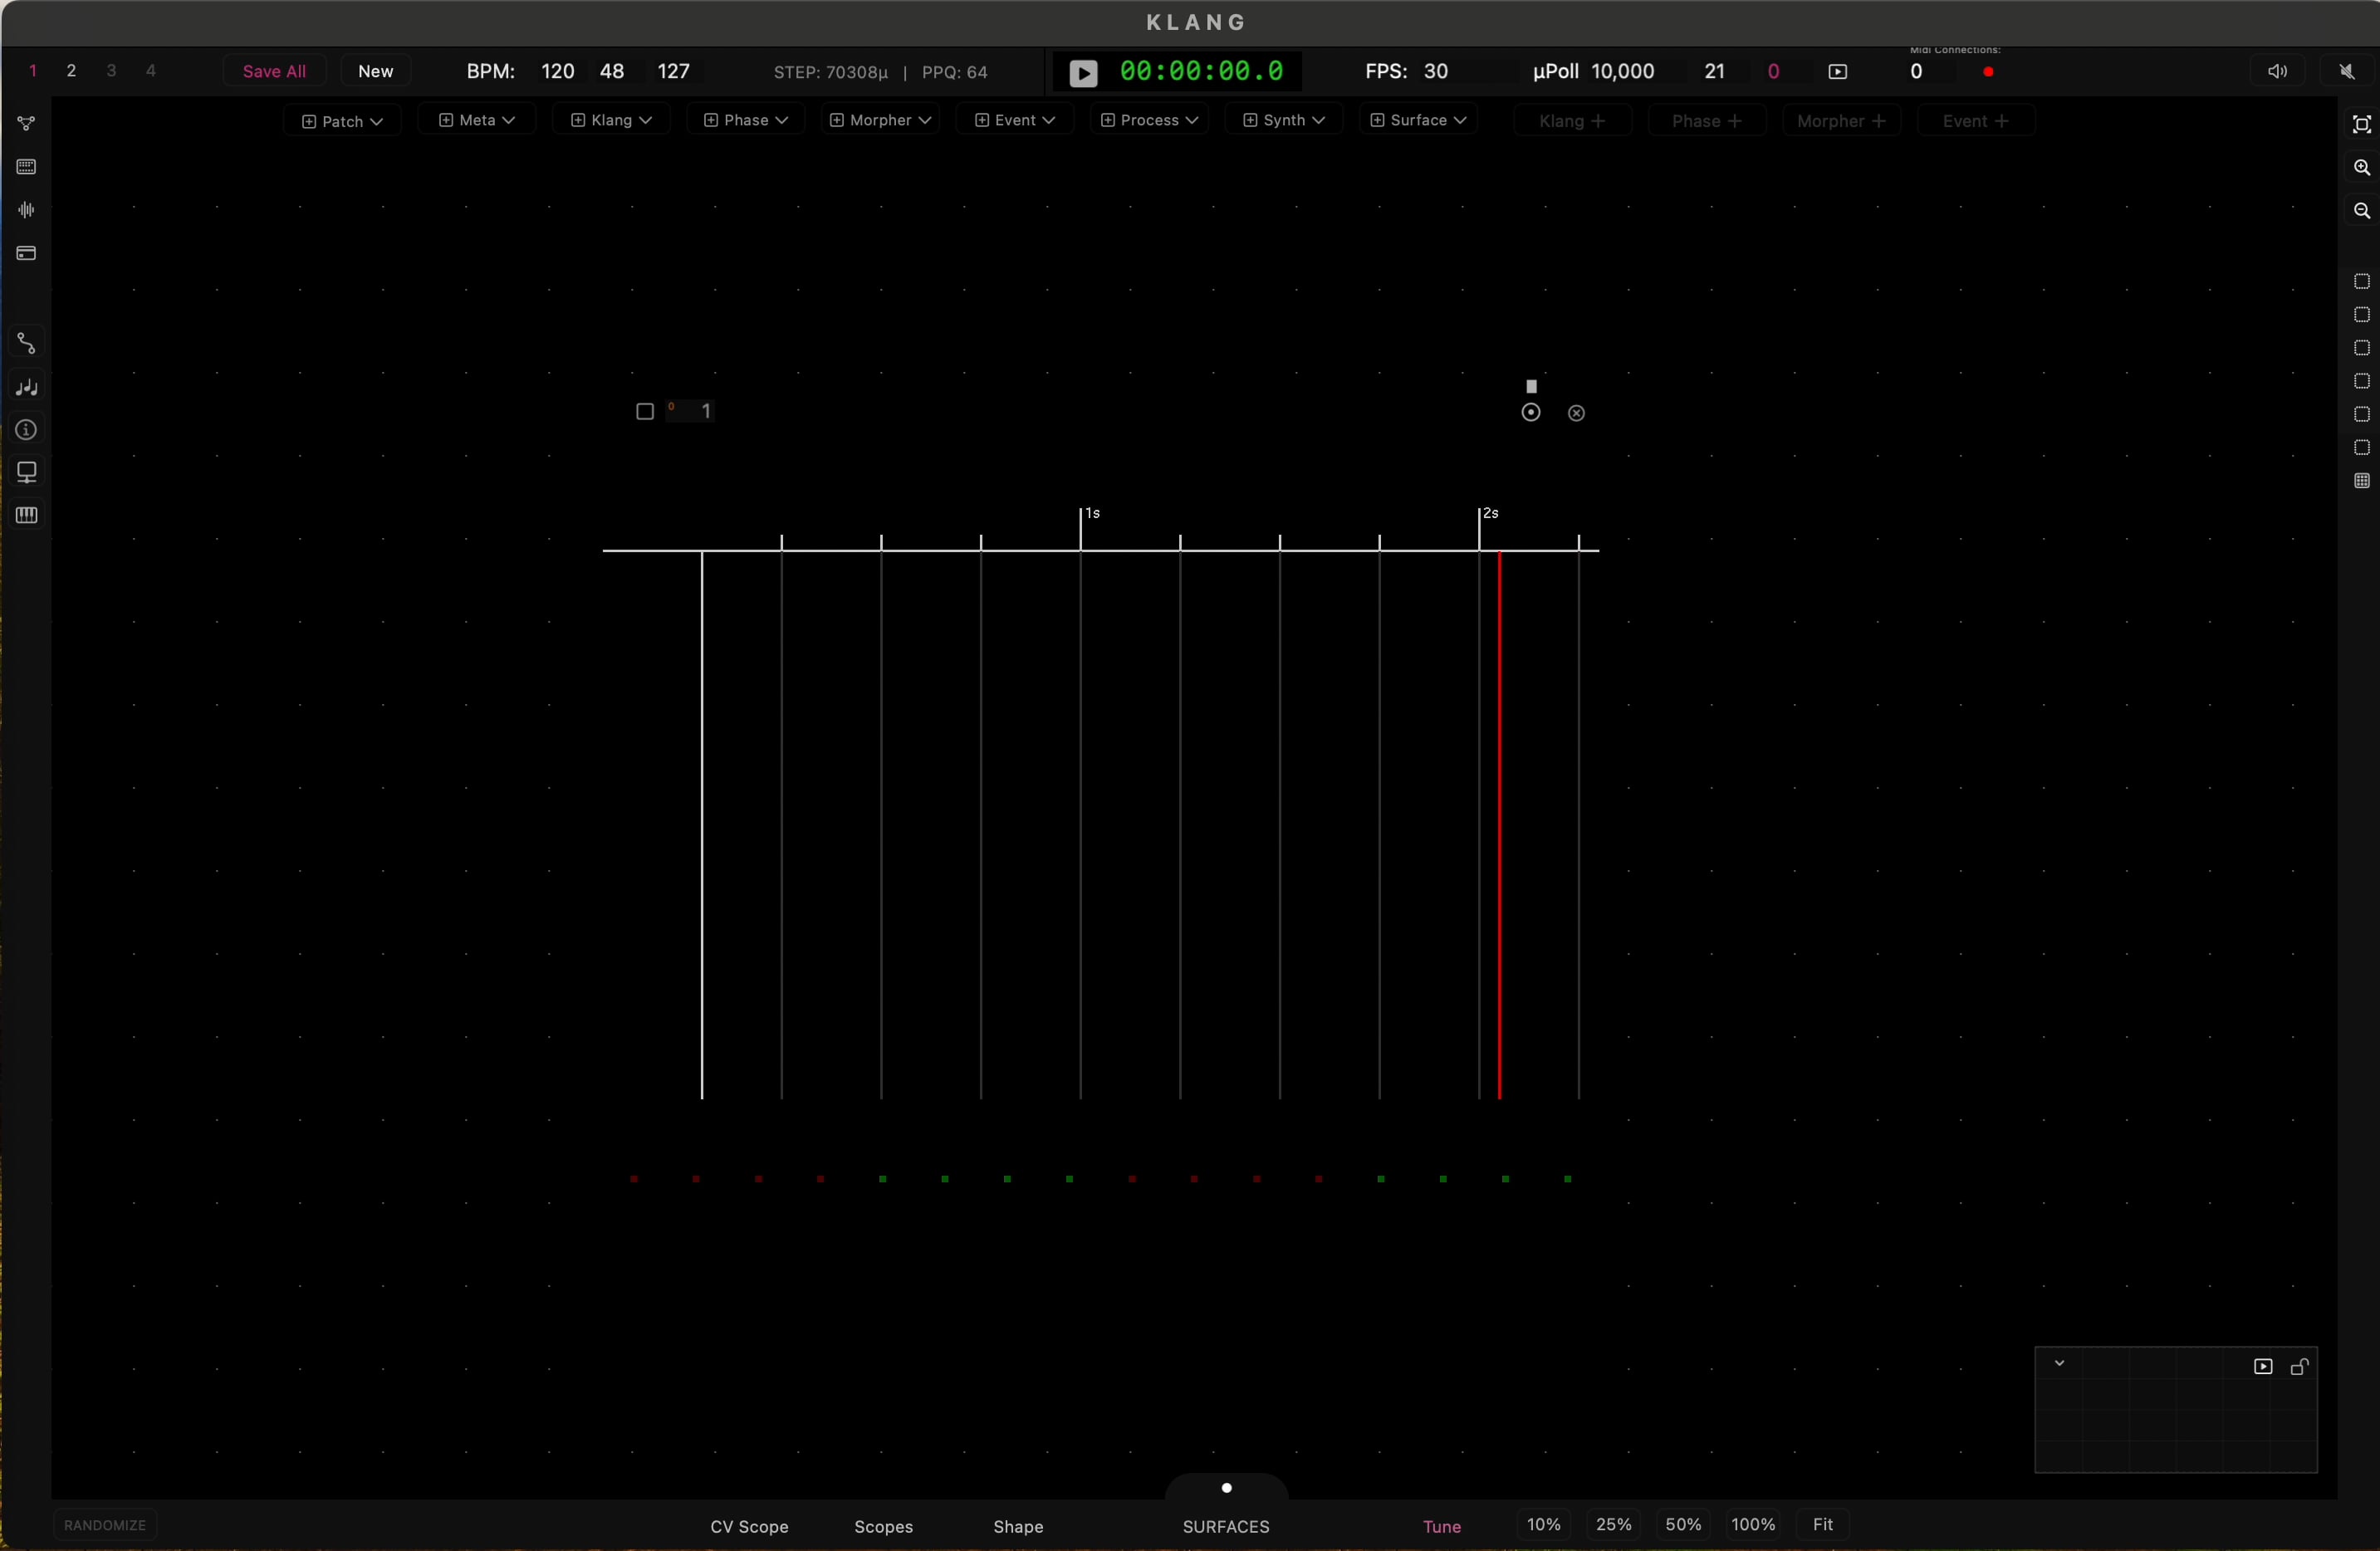Click the small square handle above target icon

coord(1531,386)
